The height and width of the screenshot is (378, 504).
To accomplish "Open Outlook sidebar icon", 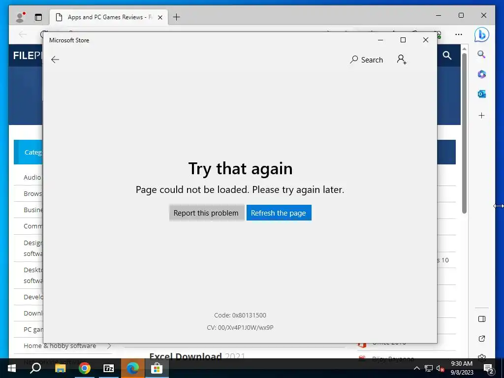I will [x=481, y=94].
